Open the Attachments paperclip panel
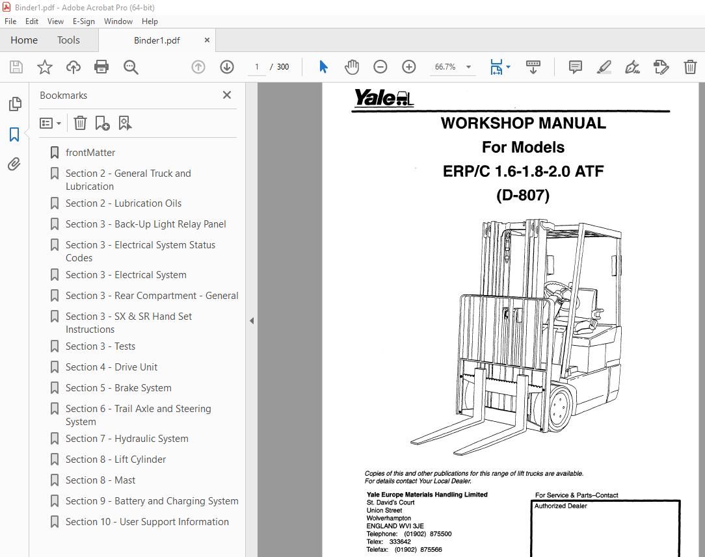Image resolution: width=705 pixels, height=557 pixels. (14, 164)
